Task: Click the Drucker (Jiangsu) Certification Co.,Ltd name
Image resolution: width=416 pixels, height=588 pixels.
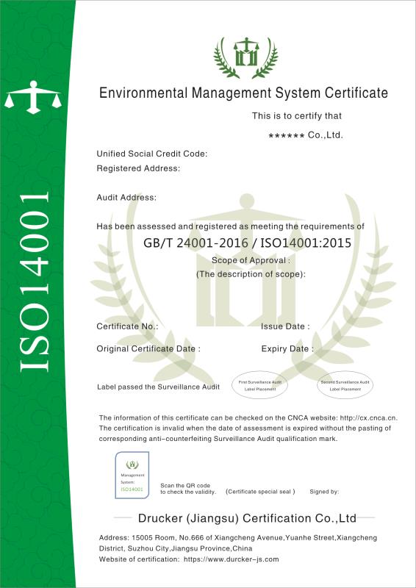Action: point(247,518)
